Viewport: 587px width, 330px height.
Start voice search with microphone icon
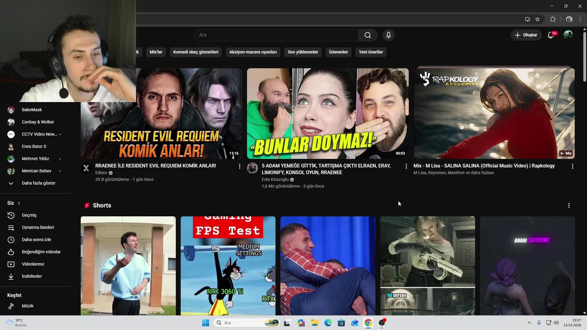(388, 35)
